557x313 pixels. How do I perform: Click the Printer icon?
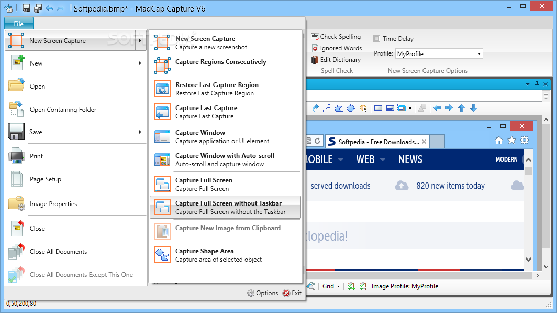(16, 156)
